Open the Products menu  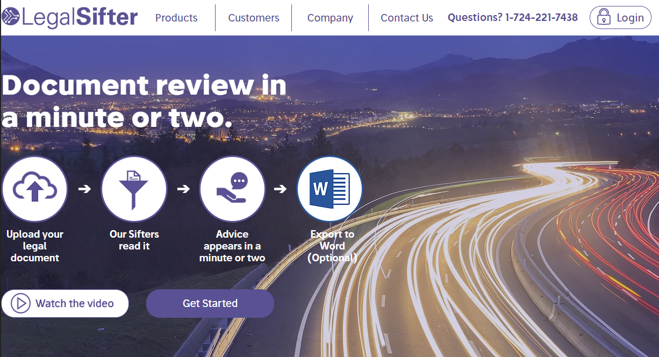coord(176,18)
